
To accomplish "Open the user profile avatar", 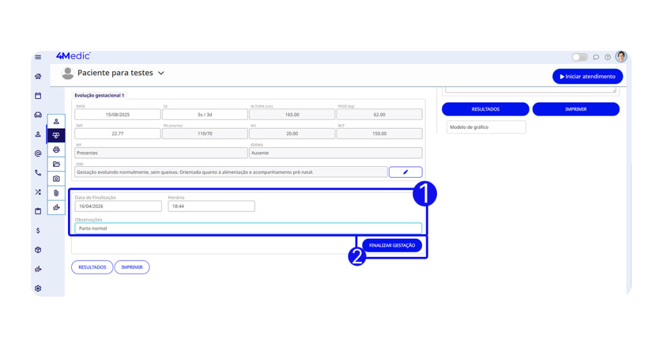I will [x=621, y=57].
